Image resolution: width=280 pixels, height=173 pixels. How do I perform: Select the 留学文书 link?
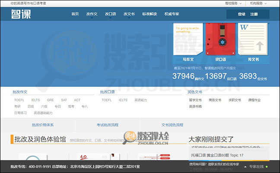click(x=195, y=100)
